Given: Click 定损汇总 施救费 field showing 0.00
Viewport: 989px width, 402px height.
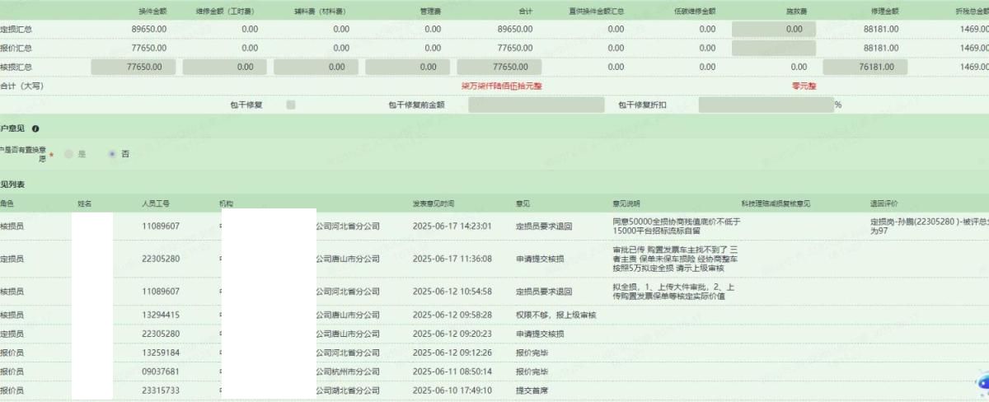Looking at the screenshot, I should pos(773,29).
